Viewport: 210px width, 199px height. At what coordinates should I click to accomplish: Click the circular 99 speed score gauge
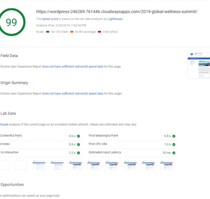click(x=11, y=22)
